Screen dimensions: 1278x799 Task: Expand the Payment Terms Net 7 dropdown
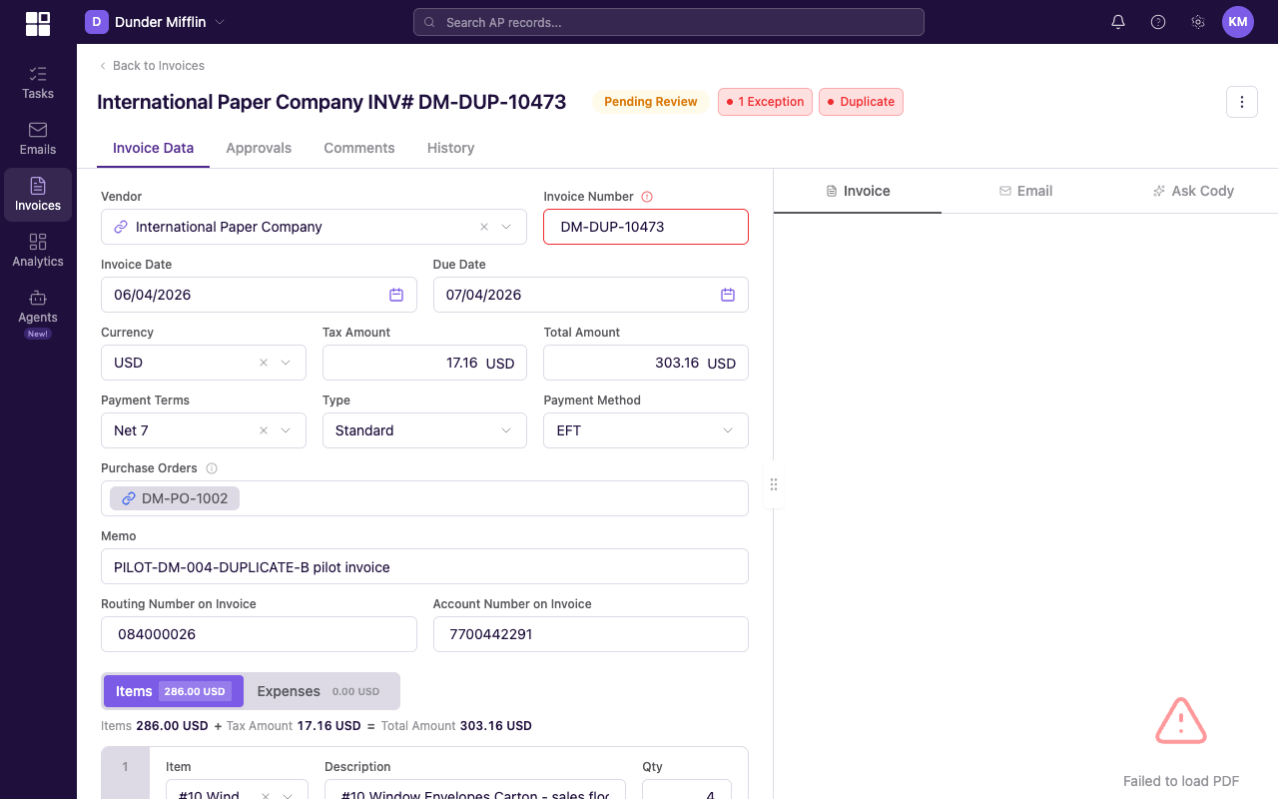click(286, 430)
